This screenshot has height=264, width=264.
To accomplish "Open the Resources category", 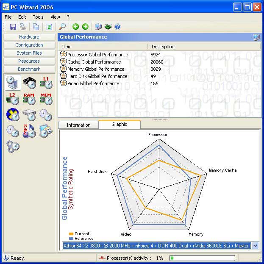I will coord(29,61).
